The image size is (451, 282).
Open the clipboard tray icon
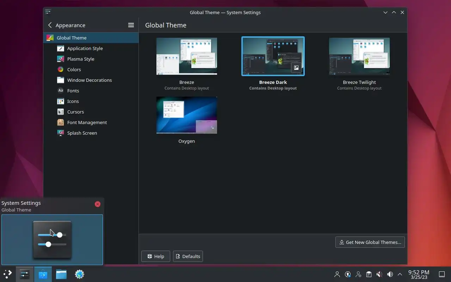[x=369, y=274]
